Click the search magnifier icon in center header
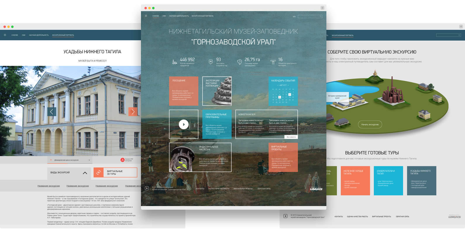Screen dimensions: 465x231 [321, 16]
